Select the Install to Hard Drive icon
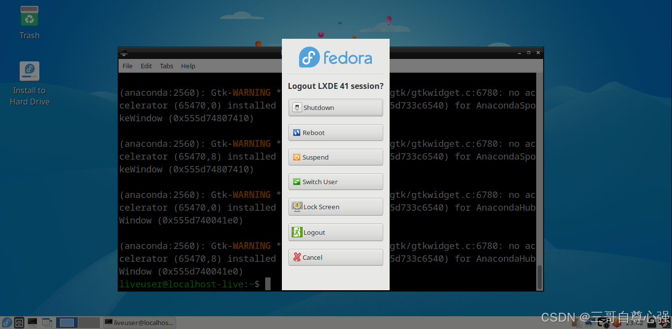Image resolution: width=672 pixels, height=329 pixels. point(30,83)
